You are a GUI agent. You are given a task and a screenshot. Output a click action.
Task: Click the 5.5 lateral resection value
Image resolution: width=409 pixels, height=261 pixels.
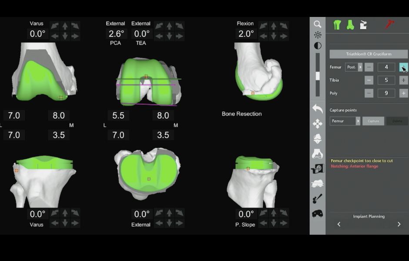point(118,116)
